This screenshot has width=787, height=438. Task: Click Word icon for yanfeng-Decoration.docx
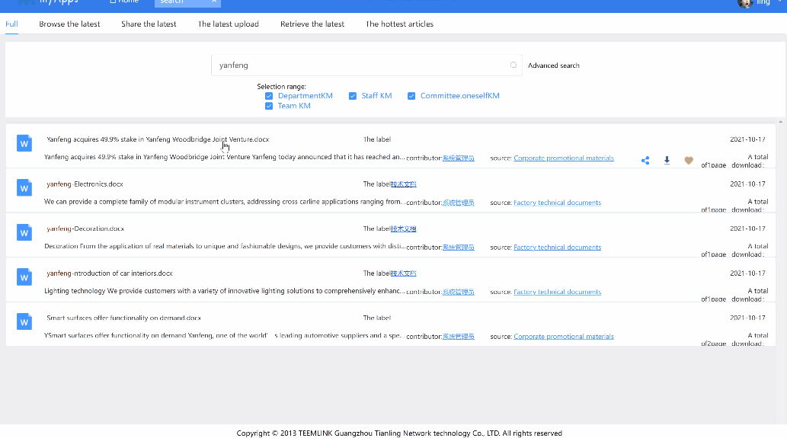[24, 233]
